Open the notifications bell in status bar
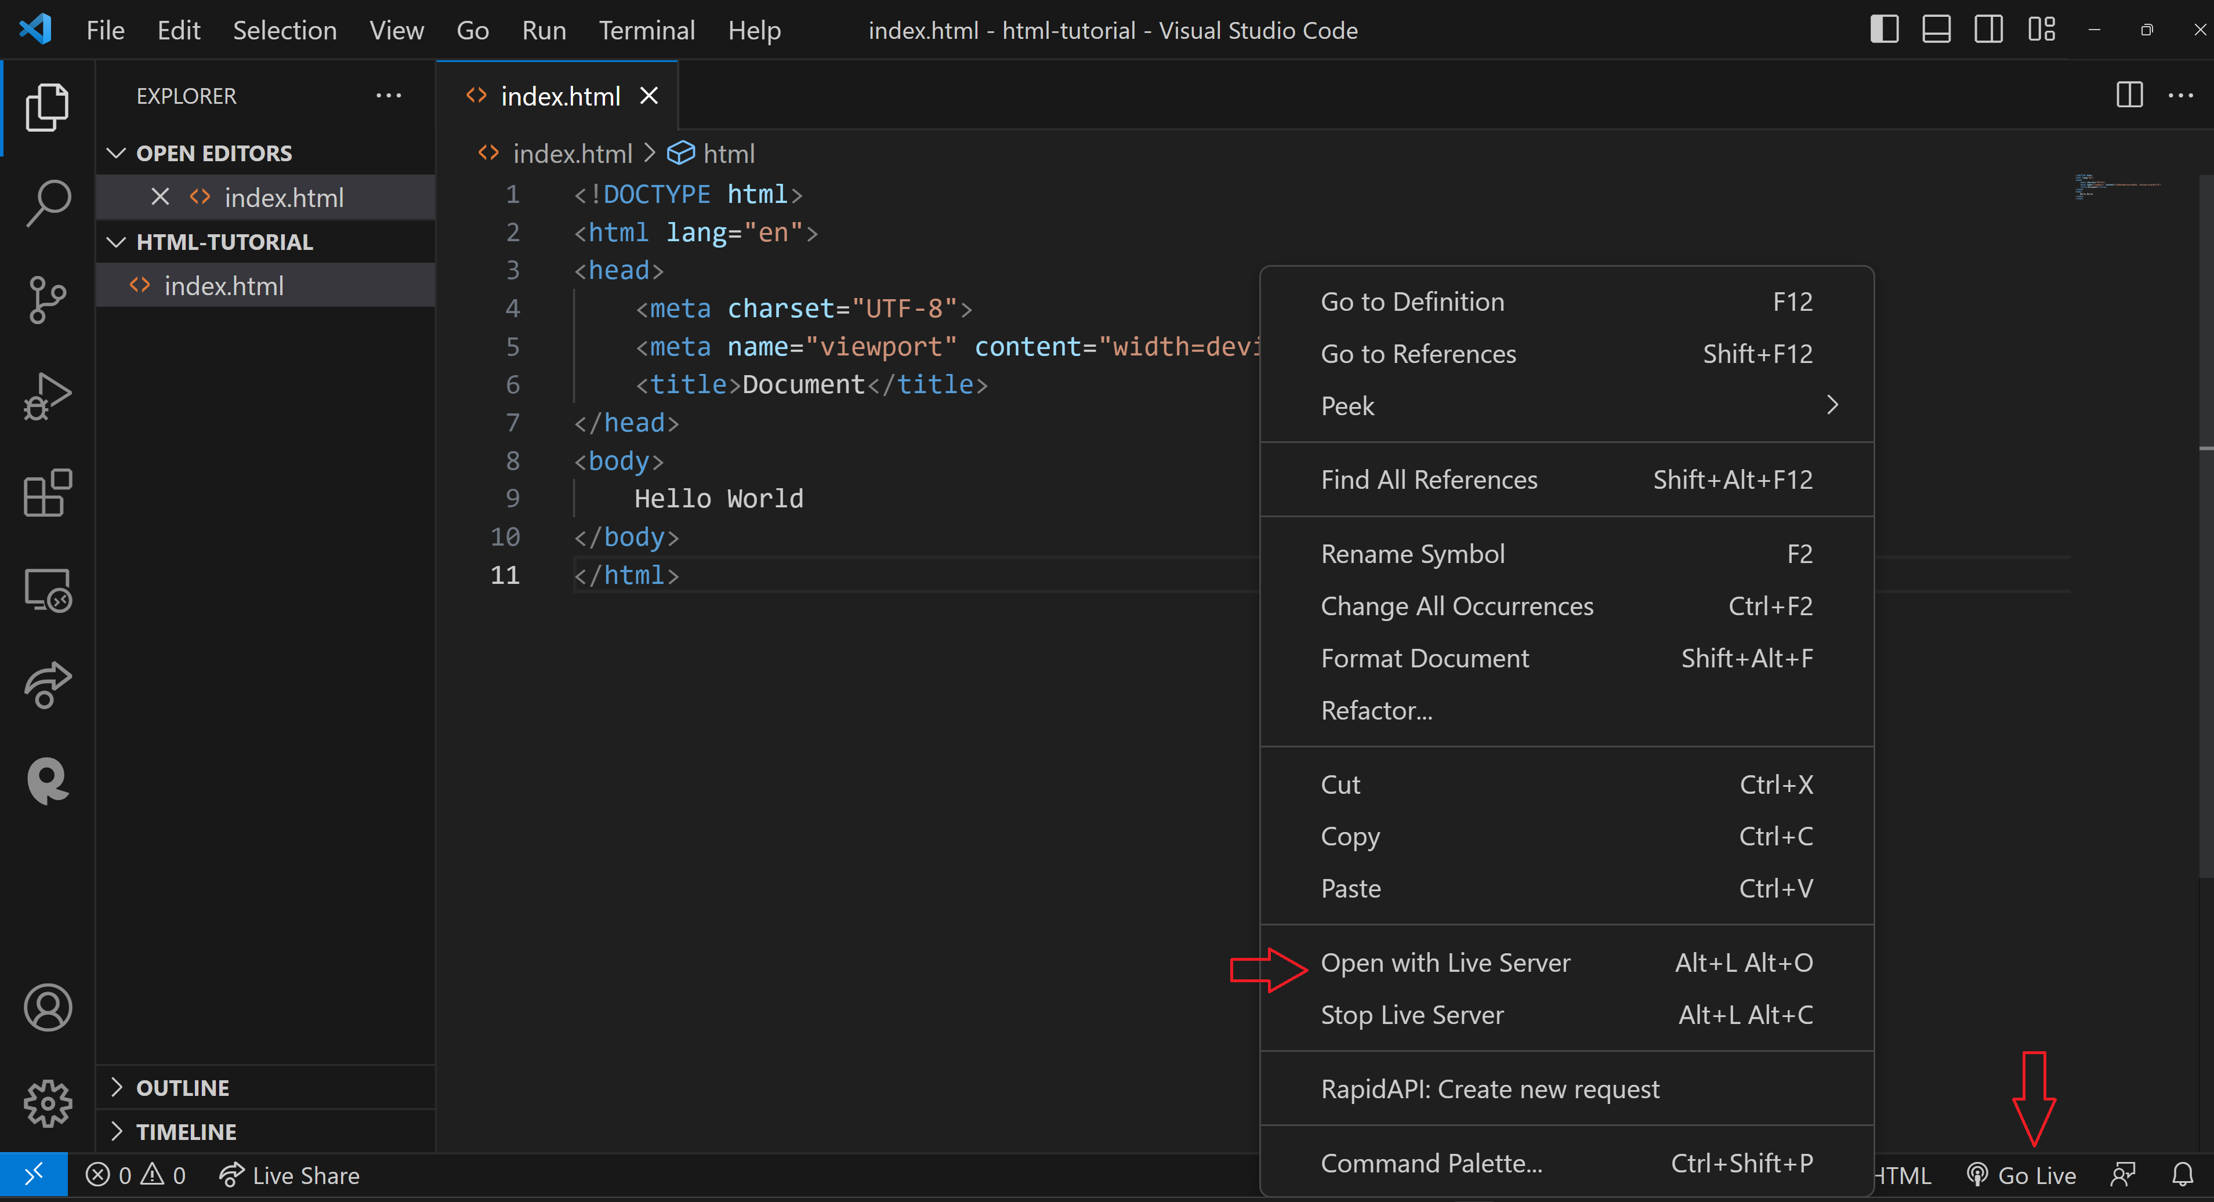The image size is (2214, 1202). coord(2183,1175)
